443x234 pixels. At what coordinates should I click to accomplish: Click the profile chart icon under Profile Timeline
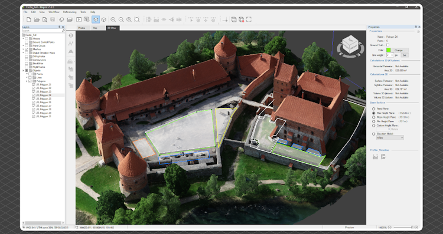point(375,157)
